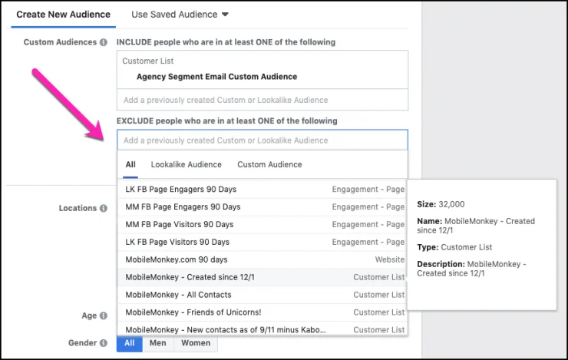Viewport: 568px width, 360px height.
Task: Open Use Saved Audience dropdown
Action: (180, 15)
